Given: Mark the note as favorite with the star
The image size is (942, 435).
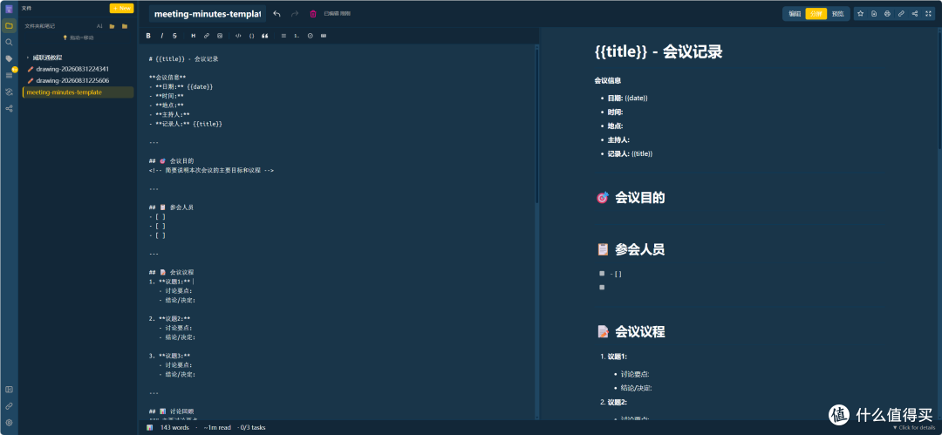Looking at the screenshot, I should click(x=860, y=13).
